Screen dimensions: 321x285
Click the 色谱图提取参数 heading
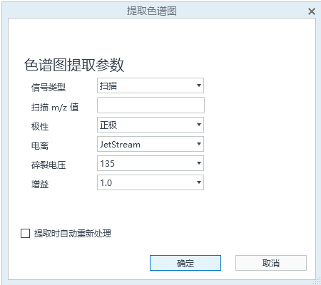[74, 65]
